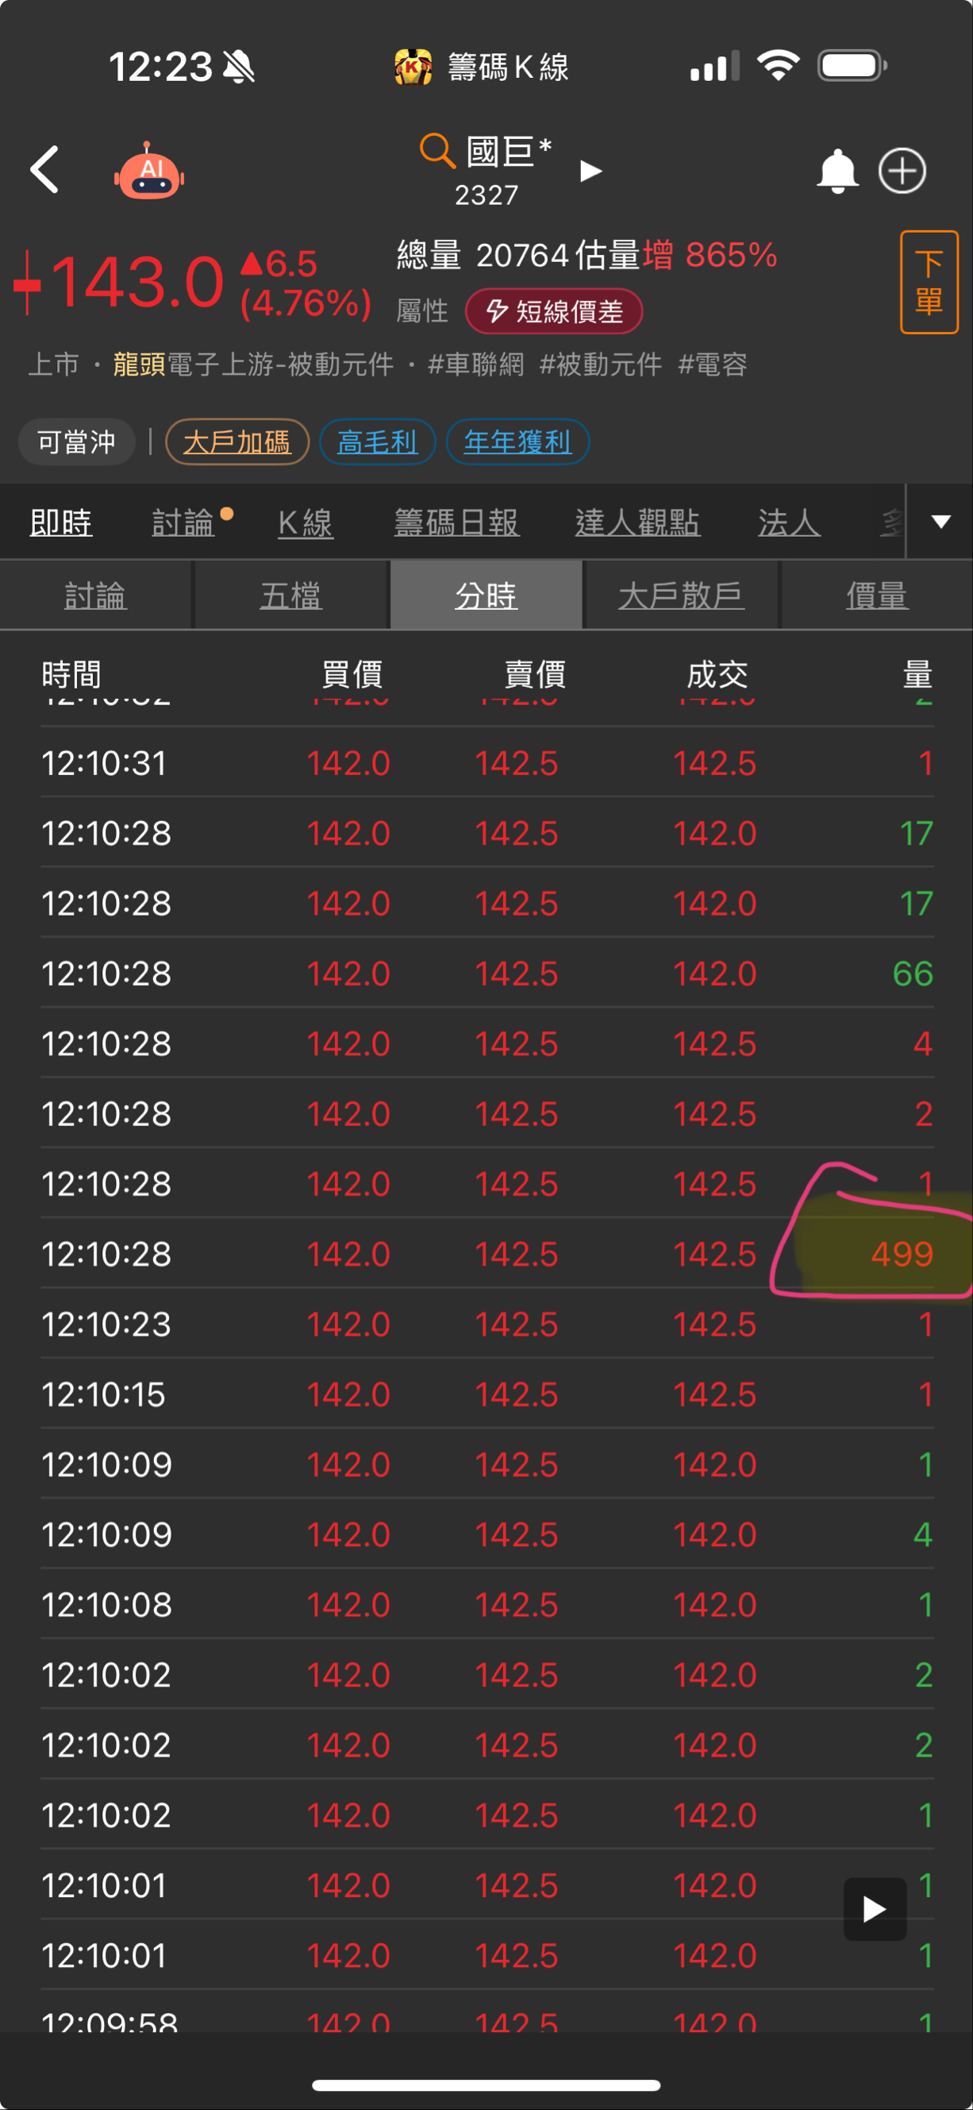Tap the highlighted 499 volume row
The width and height of the screenshot is (973, 2110).
[487, 1253]
